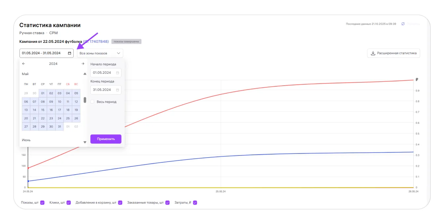The height and width of the screenshot is (224, 444).
Task: Toggle the Затраты, ₽ checkbox
Action: (195, 203)
